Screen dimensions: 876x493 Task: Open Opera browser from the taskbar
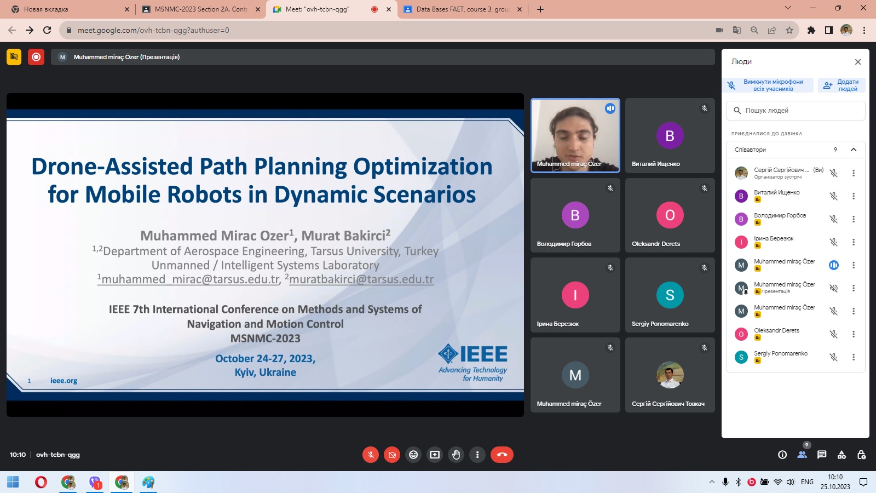[41, 482]
